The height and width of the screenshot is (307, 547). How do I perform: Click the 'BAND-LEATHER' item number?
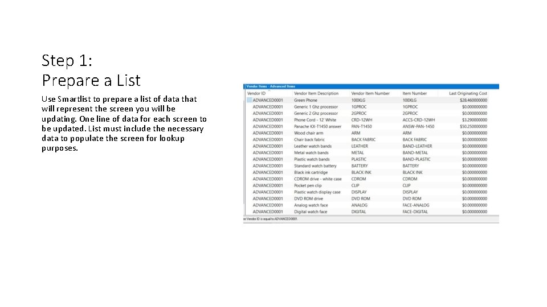(417, 146)
